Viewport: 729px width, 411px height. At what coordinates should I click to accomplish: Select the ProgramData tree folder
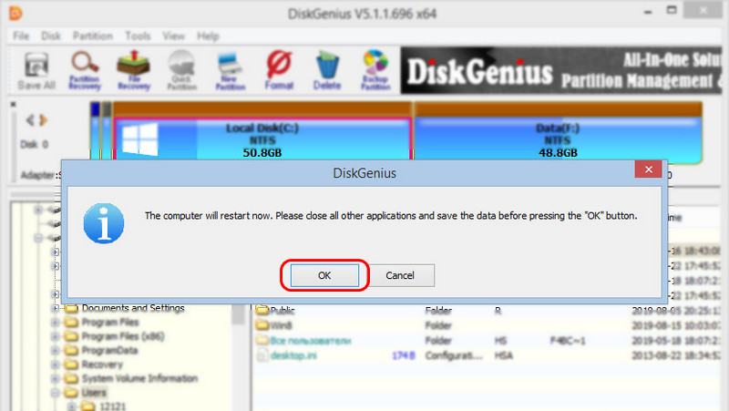109,350
